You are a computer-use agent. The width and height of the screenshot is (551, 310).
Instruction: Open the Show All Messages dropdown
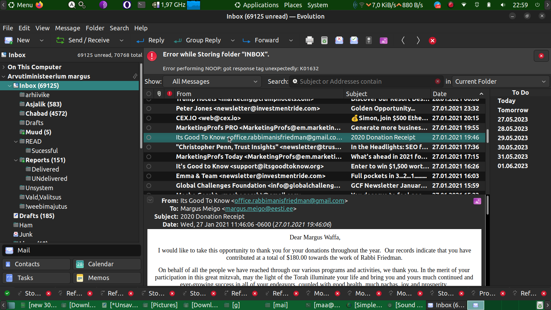click(215, 82)
